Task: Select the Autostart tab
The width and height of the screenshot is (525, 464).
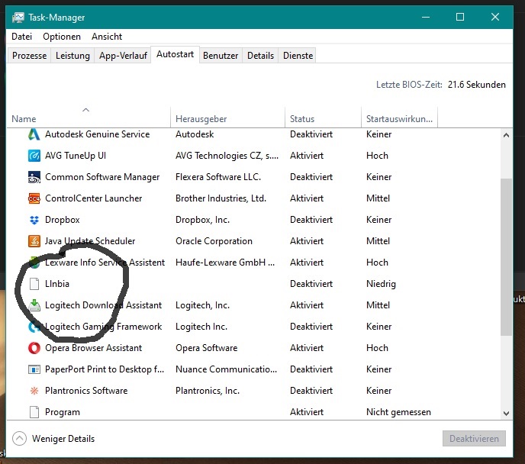Action: click(175, 54)
